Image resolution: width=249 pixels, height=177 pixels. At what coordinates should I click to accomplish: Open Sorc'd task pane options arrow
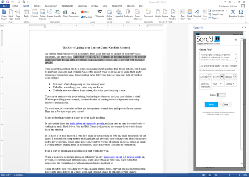click(x=242, y=27)
